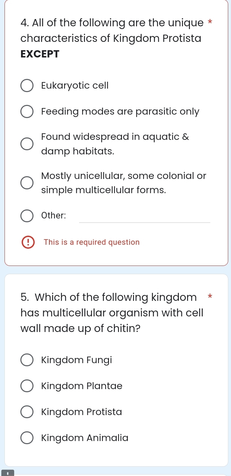Select the Other option for question 4
231x476 pixels.
(27, 216)
